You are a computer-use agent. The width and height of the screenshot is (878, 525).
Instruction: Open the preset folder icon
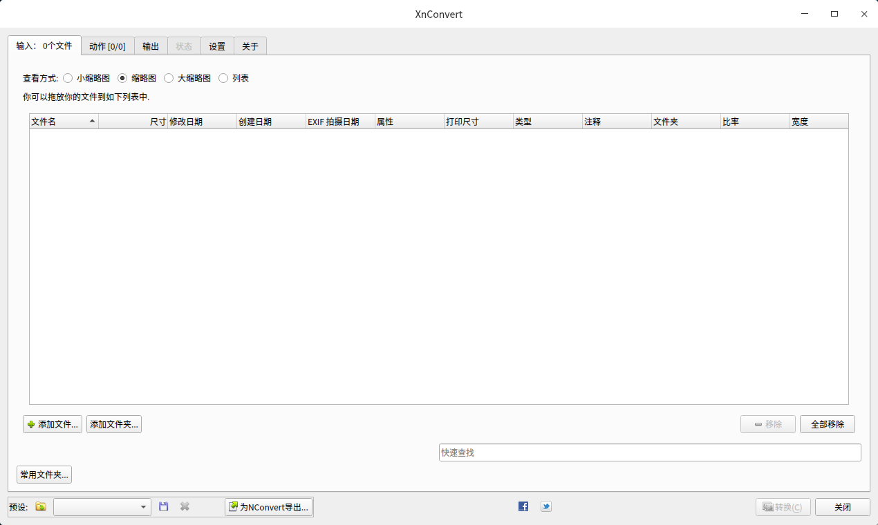[40, 506]
